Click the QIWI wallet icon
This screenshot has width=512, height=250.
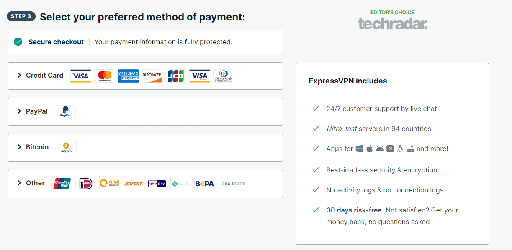click(110, 184)
